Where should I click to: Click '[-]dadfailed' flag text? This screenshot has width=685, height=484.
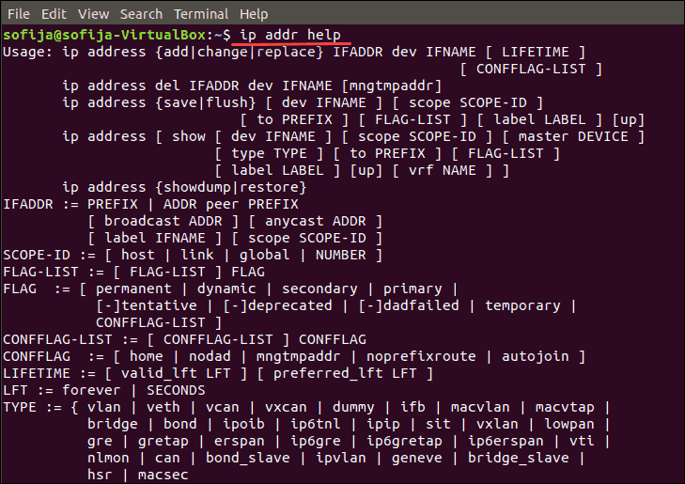(409, 305)
